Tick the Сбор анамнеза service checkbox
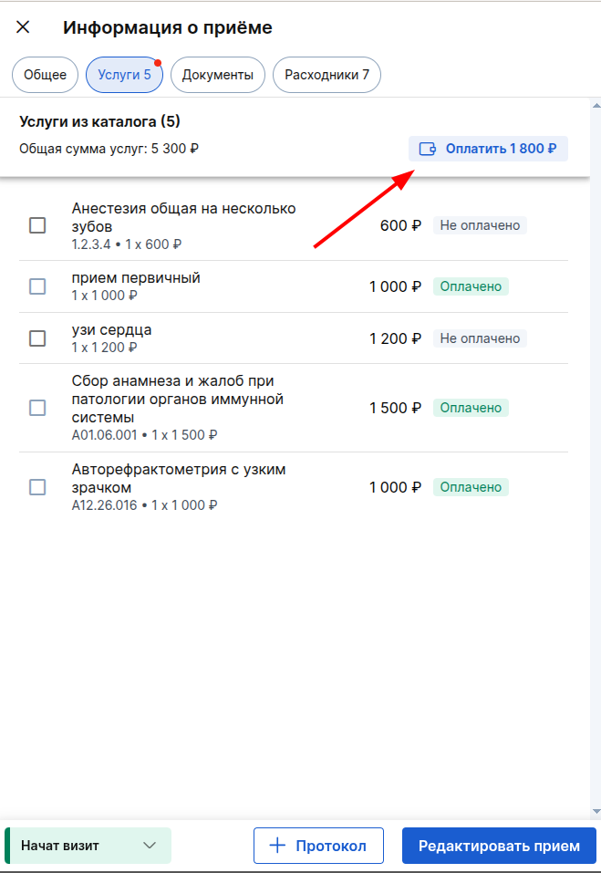The width and height of the screenshot is (601, 873). pyautogui.click(x=37, y=408)
